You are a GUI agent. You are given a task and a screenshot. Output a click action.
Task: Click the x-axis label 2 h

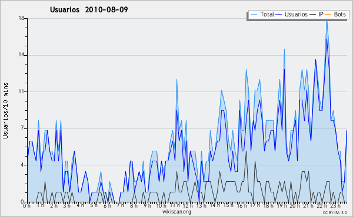point(54,206)
